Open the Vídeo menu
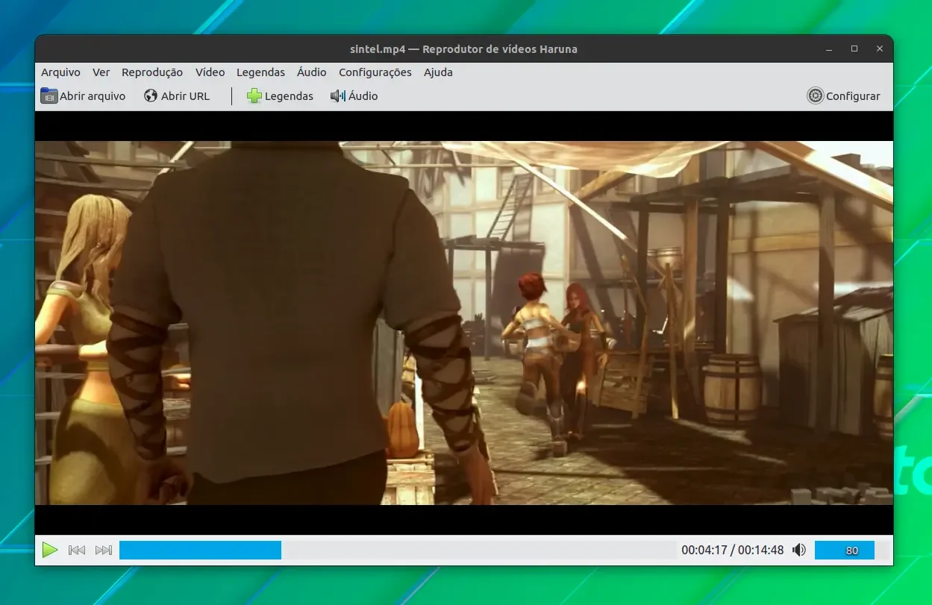The image size is (932, 605). point(210,72)
